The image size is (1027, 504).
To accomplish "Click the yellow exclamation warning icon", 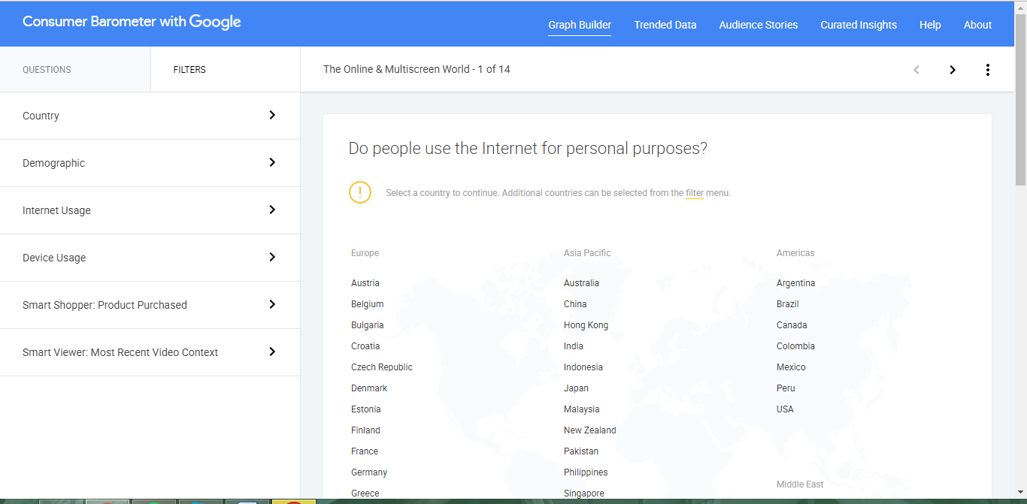I will click(x=360, y=192).
